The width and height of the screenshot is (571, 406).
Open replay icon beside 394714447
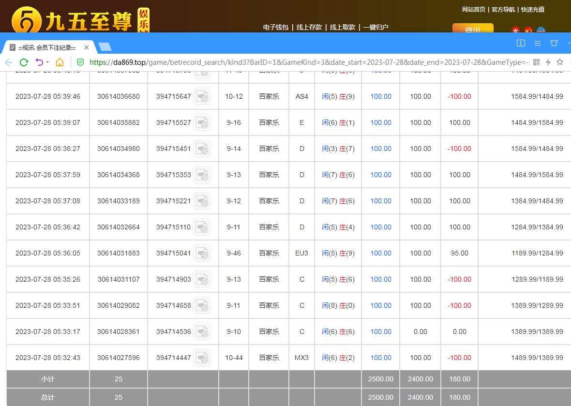pyautogui.click(x=202, y=358)
